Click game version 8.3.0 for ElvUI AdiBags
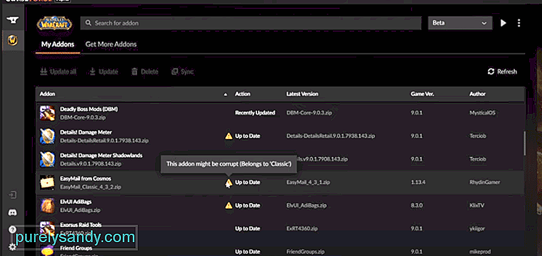The image size is (542, 256). [x=417, y=205]
